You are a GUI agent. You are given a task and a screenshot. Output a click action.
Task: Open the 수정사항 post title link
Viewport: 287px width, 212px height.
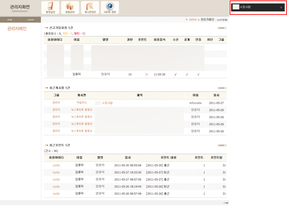click(107, 103)
